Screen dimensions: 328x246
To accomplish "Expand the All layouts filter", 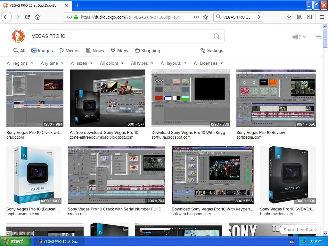I will tap(173, 63).
